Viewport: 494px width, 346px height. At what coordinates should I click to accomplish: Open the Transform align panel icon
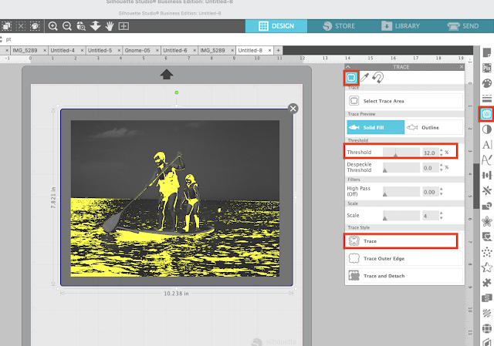tap(487, 175)
